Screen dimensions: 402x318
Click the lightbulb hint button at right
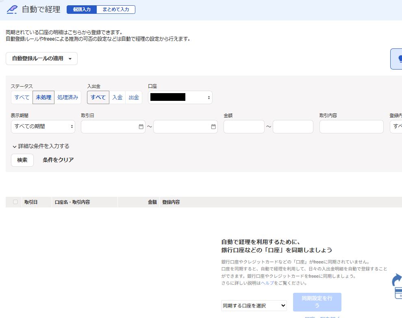[x=398, y=59]
